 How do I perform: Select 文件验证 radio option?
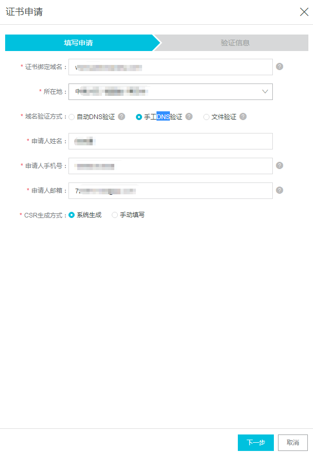(x=206, y=117)
